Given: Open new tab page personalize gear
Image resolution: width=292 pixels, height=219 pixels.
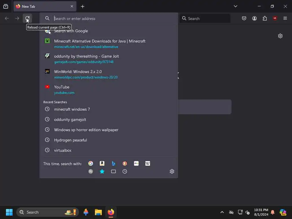Looking at the screenshot, I should (x=280, y=36).
